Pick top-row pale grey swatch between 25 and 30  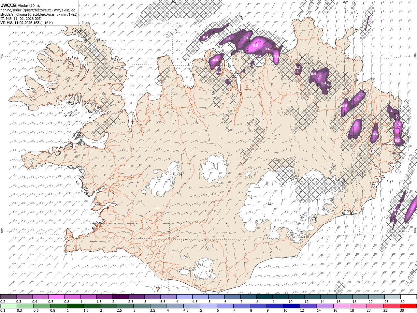tap(393, 297)
